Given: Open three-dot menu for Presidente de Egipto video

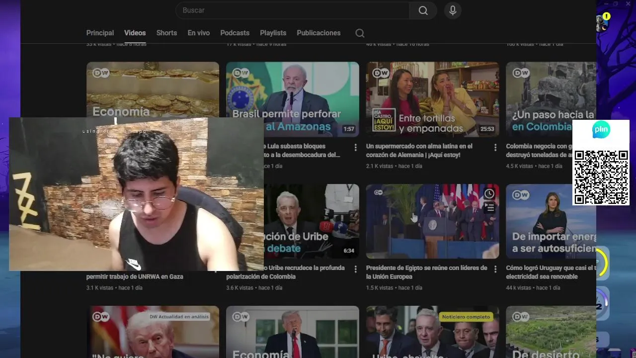Looking at the screenshot, I should pos(495,269).
